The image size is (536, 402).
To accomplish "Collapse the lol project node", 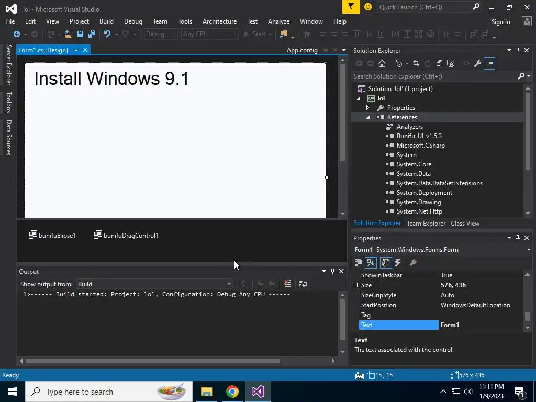I will pos(359,98).
